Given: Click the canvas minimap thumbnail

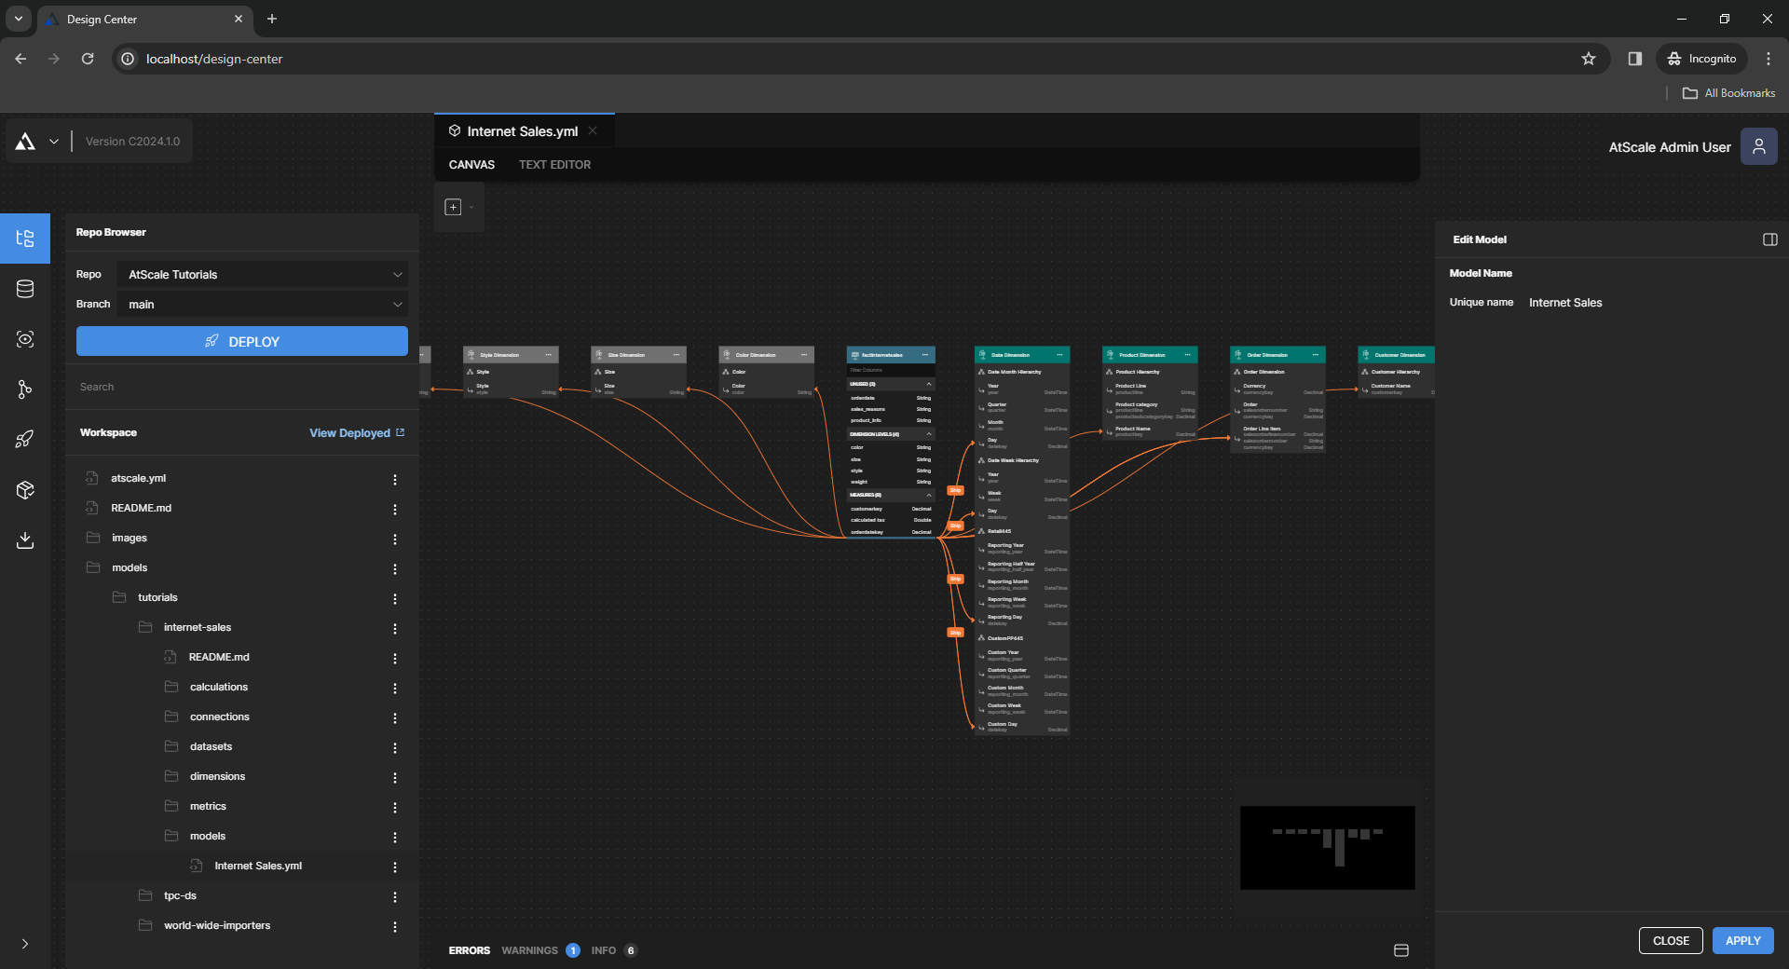Looking at the screenshot, I should point(1327,847).
